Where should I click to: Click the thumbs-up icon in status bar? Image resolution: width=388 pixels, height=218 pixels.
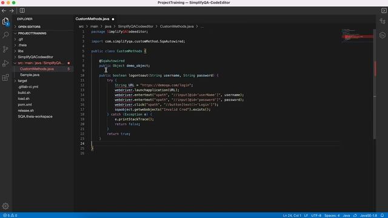(355, 216)
